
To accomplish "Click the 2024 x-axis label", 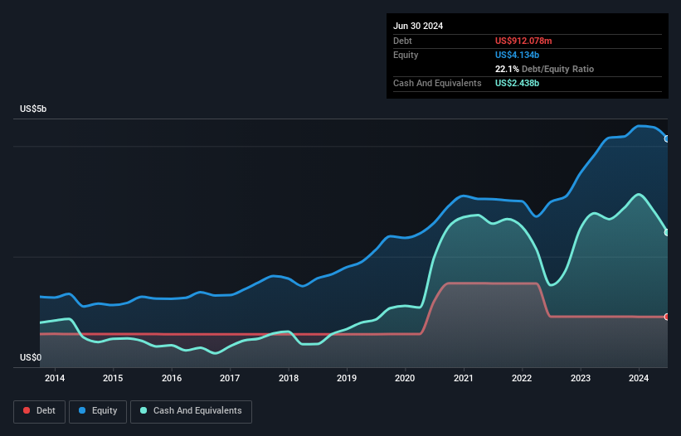I will [639, 378].
